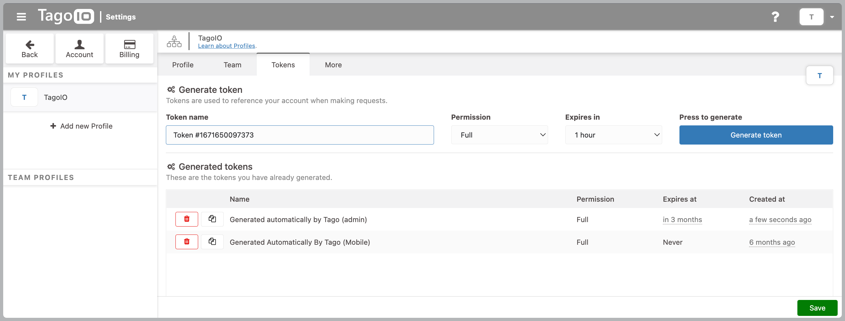Click the MY PROFILES section header

(35, 75)
